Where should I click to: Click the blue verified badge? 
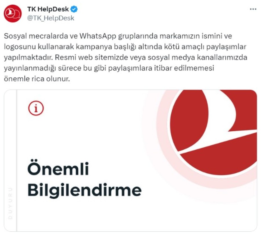[x=74, y=9]
